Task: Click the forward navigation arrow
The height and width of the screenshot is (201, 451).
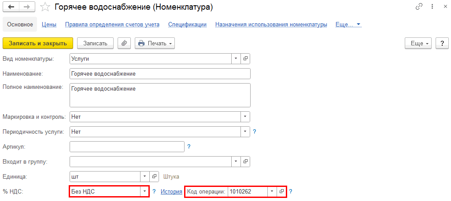Action: pyautogui.click(x=26, y=7)
